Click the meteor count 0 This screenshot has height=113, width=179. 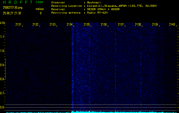(41, 13)
